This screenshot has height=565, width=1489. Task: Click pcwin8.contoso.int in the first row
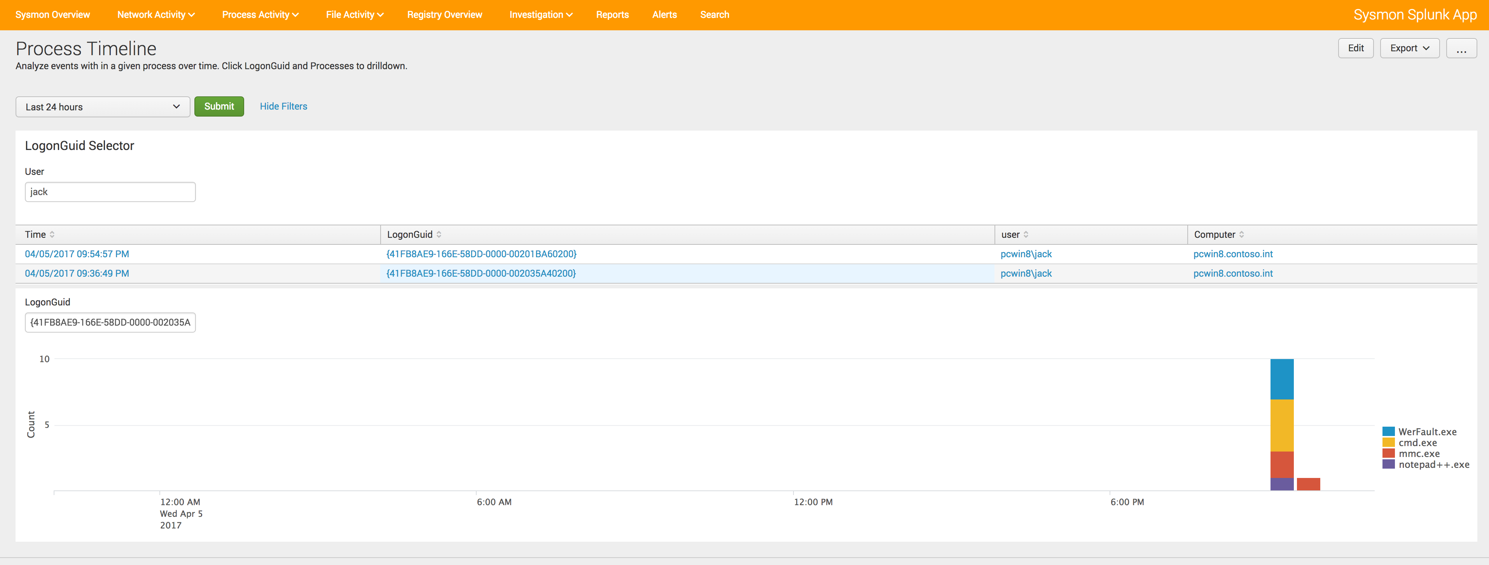pyautogui.click(x=1233, y=254)
